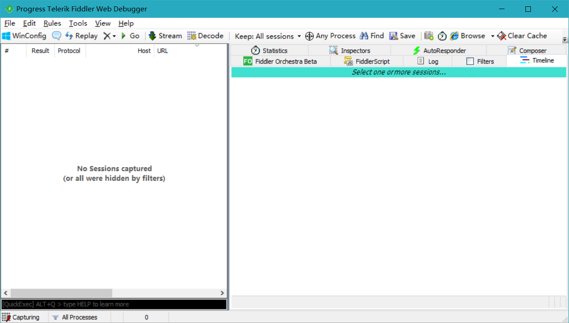Click the Go resume button
Screen dimensions: 569x323
click(x=130, y=36)
